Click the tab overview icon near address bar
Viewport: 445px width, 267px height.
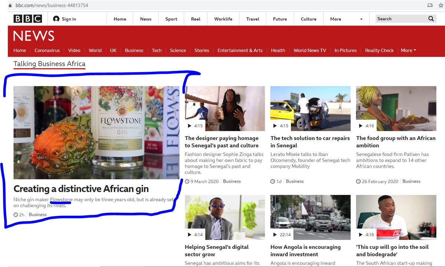430,6
